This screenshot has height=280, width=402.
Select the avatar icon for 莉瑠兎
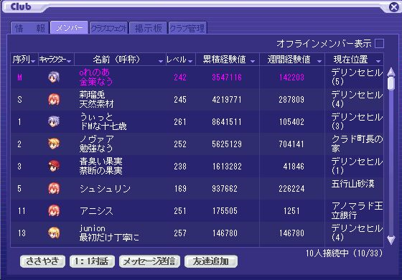54,100
